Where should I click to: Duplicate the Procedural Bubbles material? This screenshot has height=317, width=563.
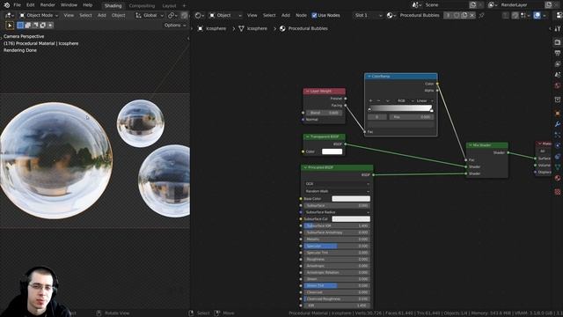(464, 16)
